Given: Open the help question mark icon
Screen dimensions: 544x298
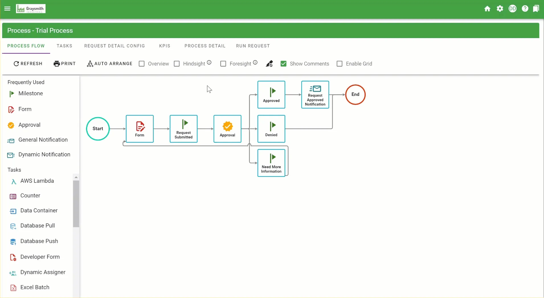Looking at the screenshot, I should click(x=525, y=9).
